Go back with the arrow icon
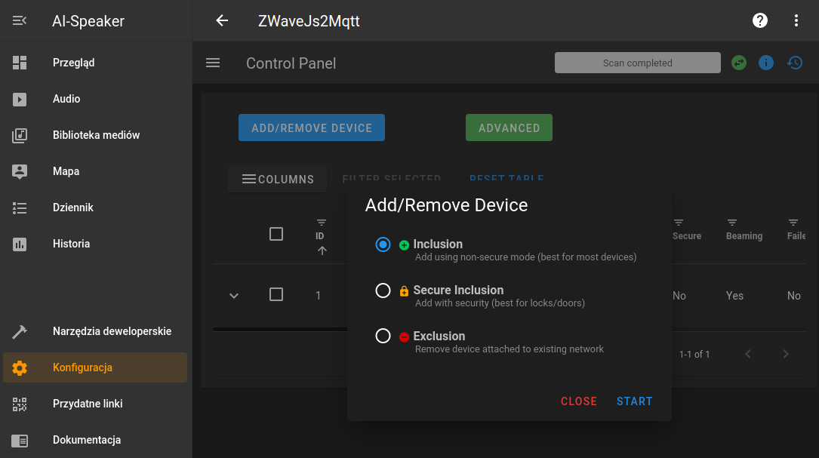Viewport: 819px width, 458px height. coord(222,21)
